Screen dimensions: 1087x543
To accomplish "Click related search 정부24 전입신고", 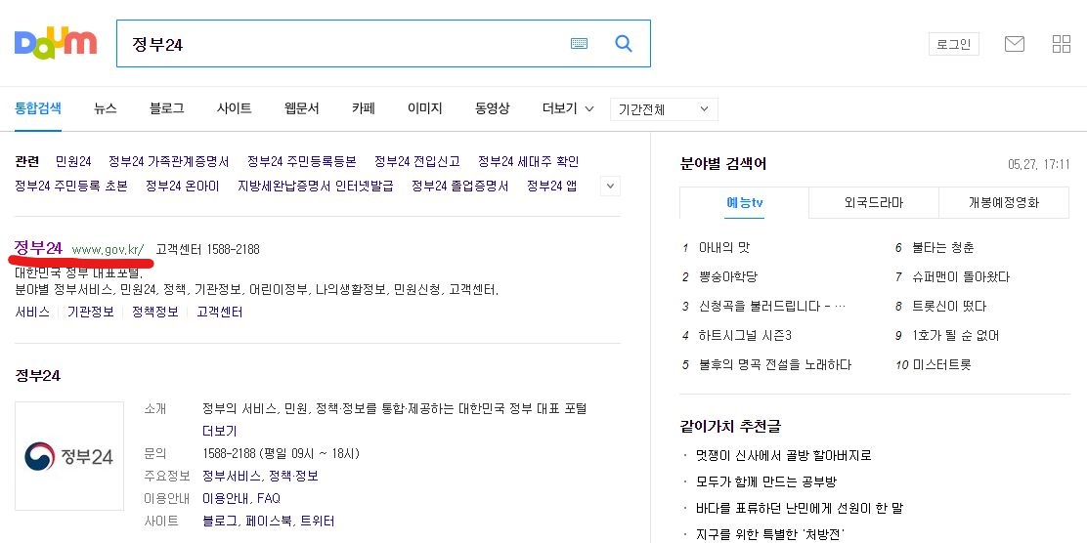I will pos(416,161).
